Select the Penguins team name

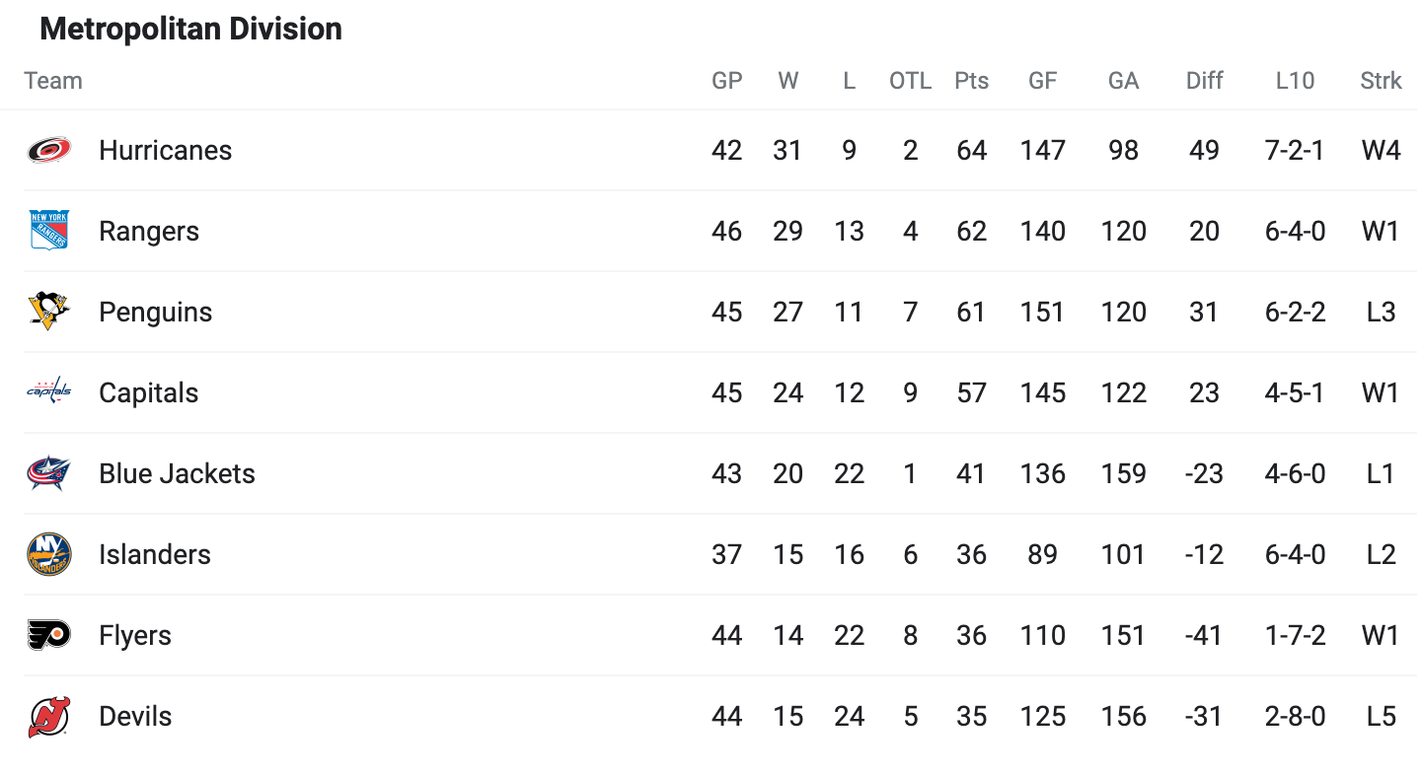(x=156, y=312)
